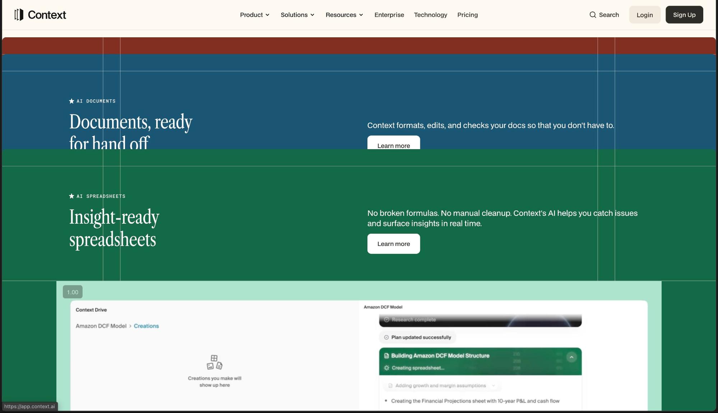The image size is (718, 413).
Task: Go to the Enterprise page
Action: 389,15
